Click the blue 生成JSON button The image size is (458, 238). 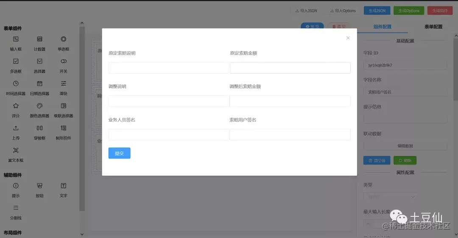377,11
